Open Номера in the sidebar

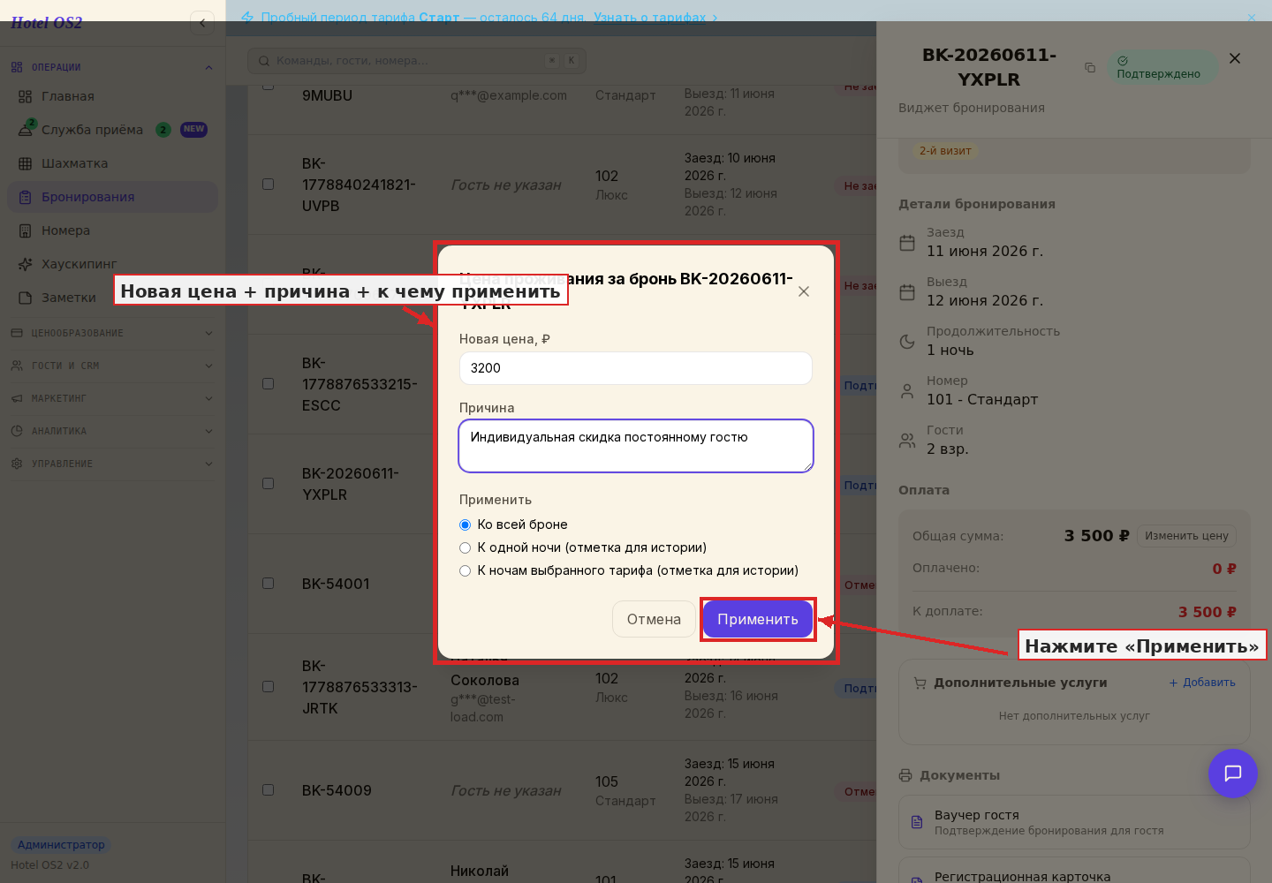(x=112, y=230)
